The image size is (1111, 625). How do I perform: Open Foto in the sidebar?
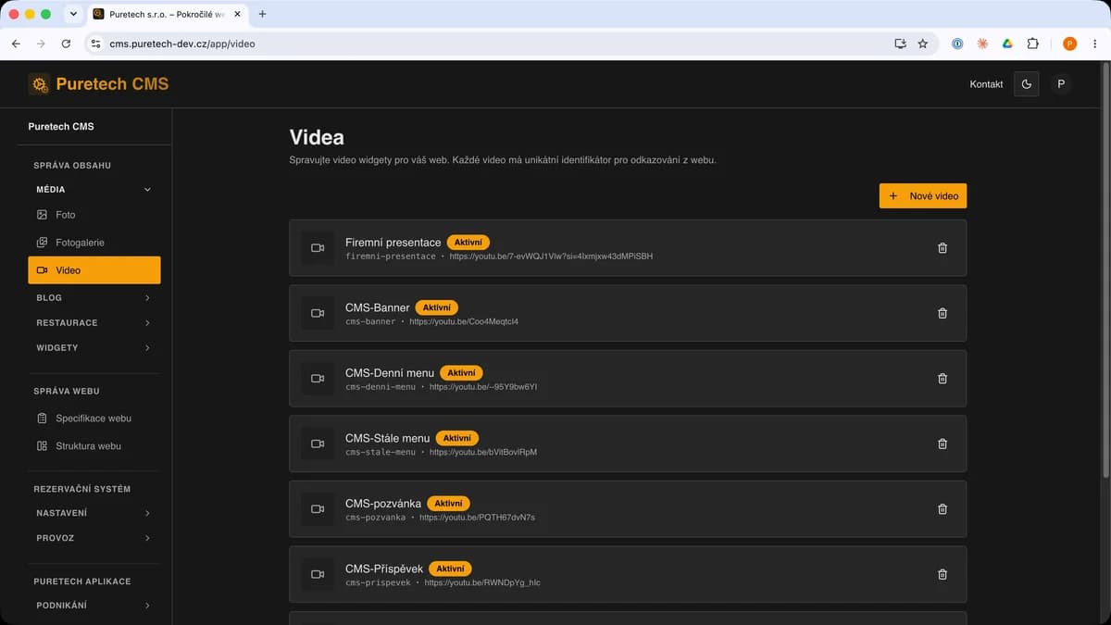(x=94, y=215)
